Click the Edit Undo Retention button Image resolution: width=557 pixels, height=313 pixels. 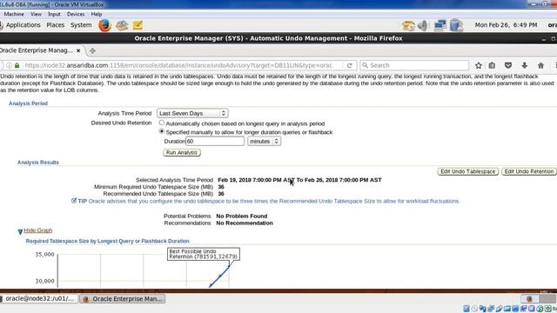pyautogui.click(x=529, y=171)
